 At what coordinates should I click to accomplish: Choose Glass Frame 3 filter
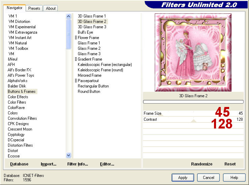(x=89, y=54)
